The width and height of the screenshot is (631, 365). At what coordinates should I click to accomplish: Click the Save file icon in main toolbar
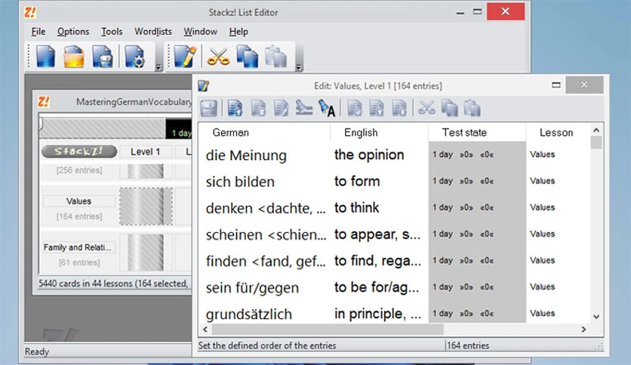(102, 57)
